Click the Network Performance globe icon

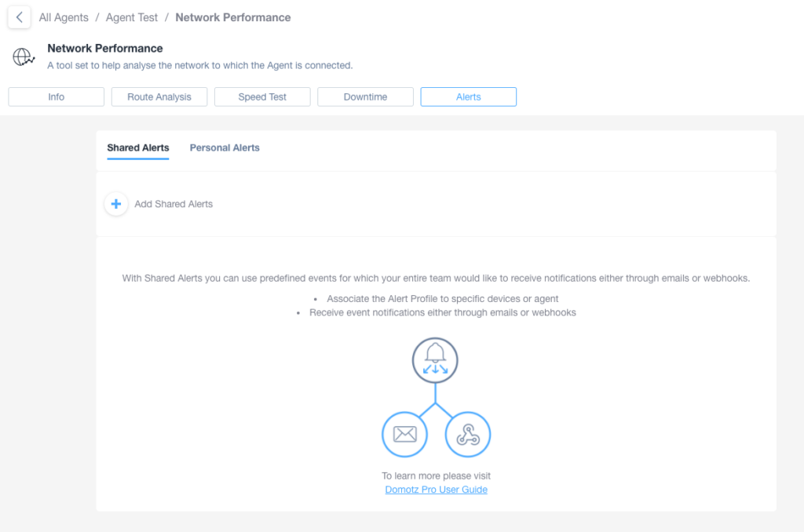[x=23, y=56]
